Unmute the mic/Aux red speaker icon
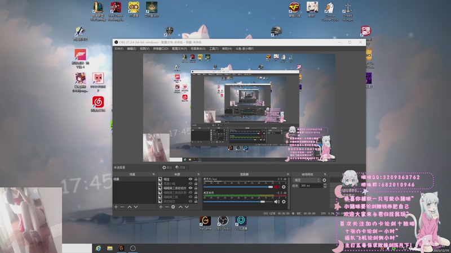The width and height of the screenshot is (451, 253). [277, 187]
